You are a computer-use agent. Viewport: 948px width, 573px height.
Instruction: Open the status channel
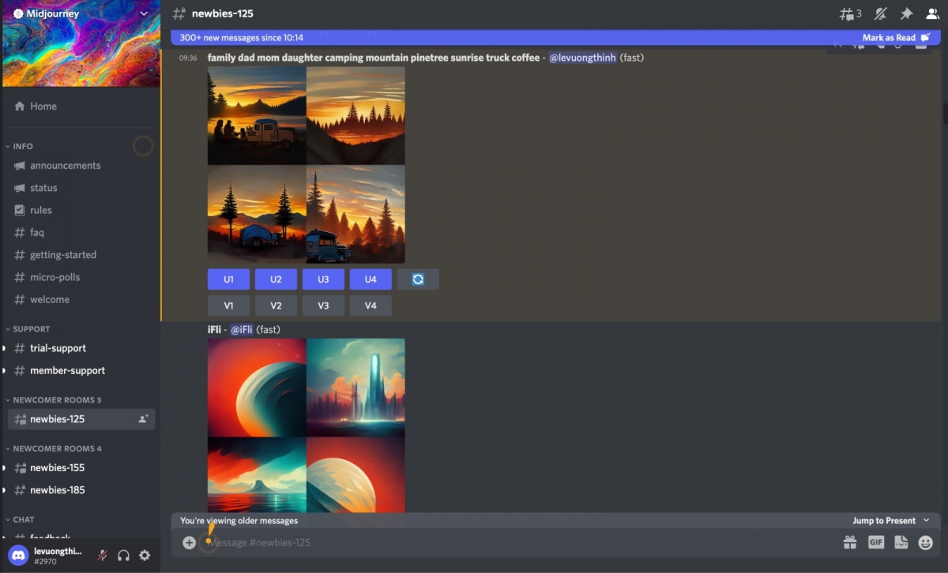81,188
